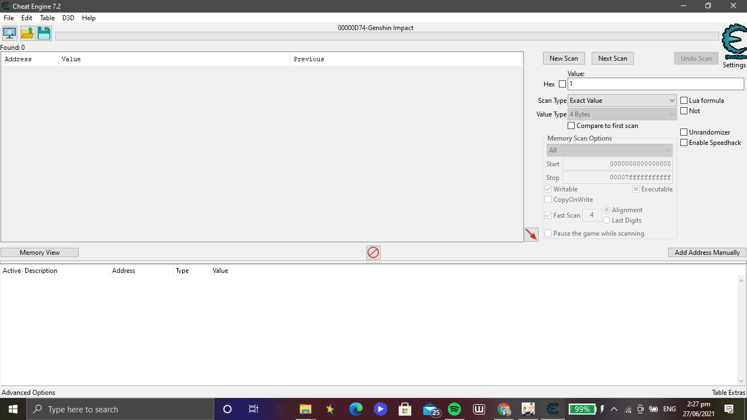Enable the Speedhack option
Viewport: 747px width, 420px height.
pos(684,142)
